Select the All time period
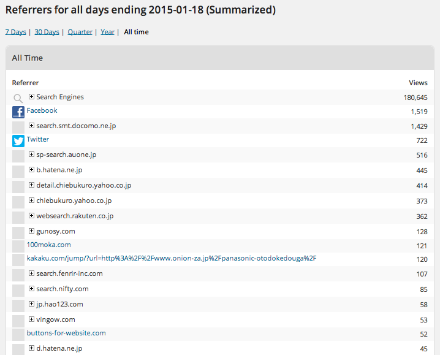Screen dimensions: 440x355 click(137, 32)
